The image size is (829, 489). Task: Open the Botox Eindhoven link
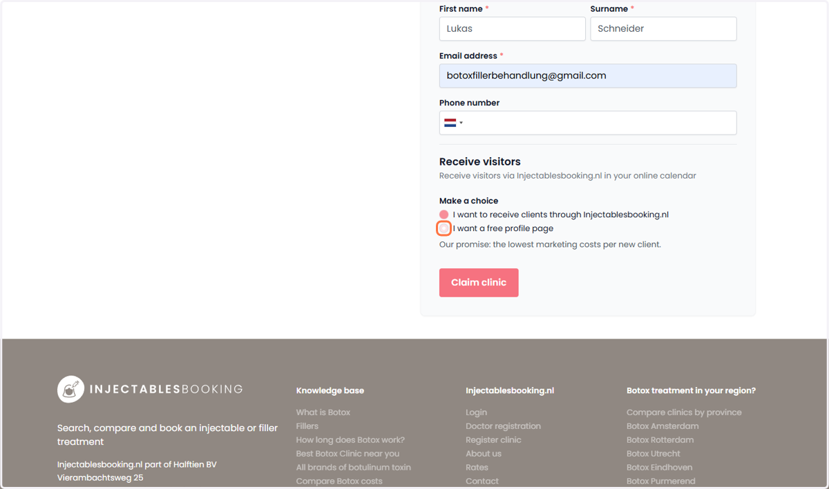pyautogui.click(x=660, y=468)
